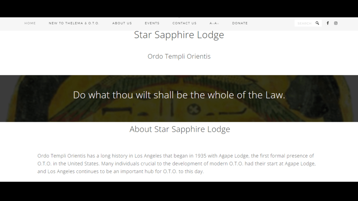Go to the Home menu item
This screenshot has height=201, width=358.
click(30, 23)
